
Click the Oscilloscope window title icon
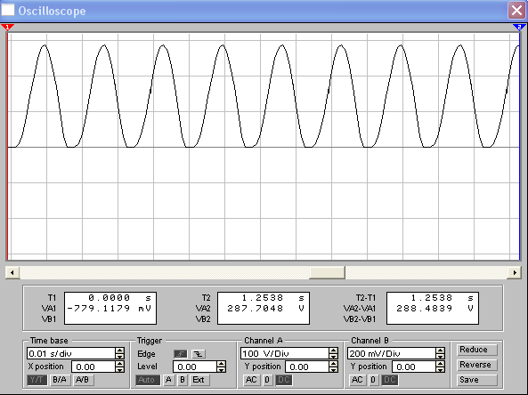[x=8, y=11]
